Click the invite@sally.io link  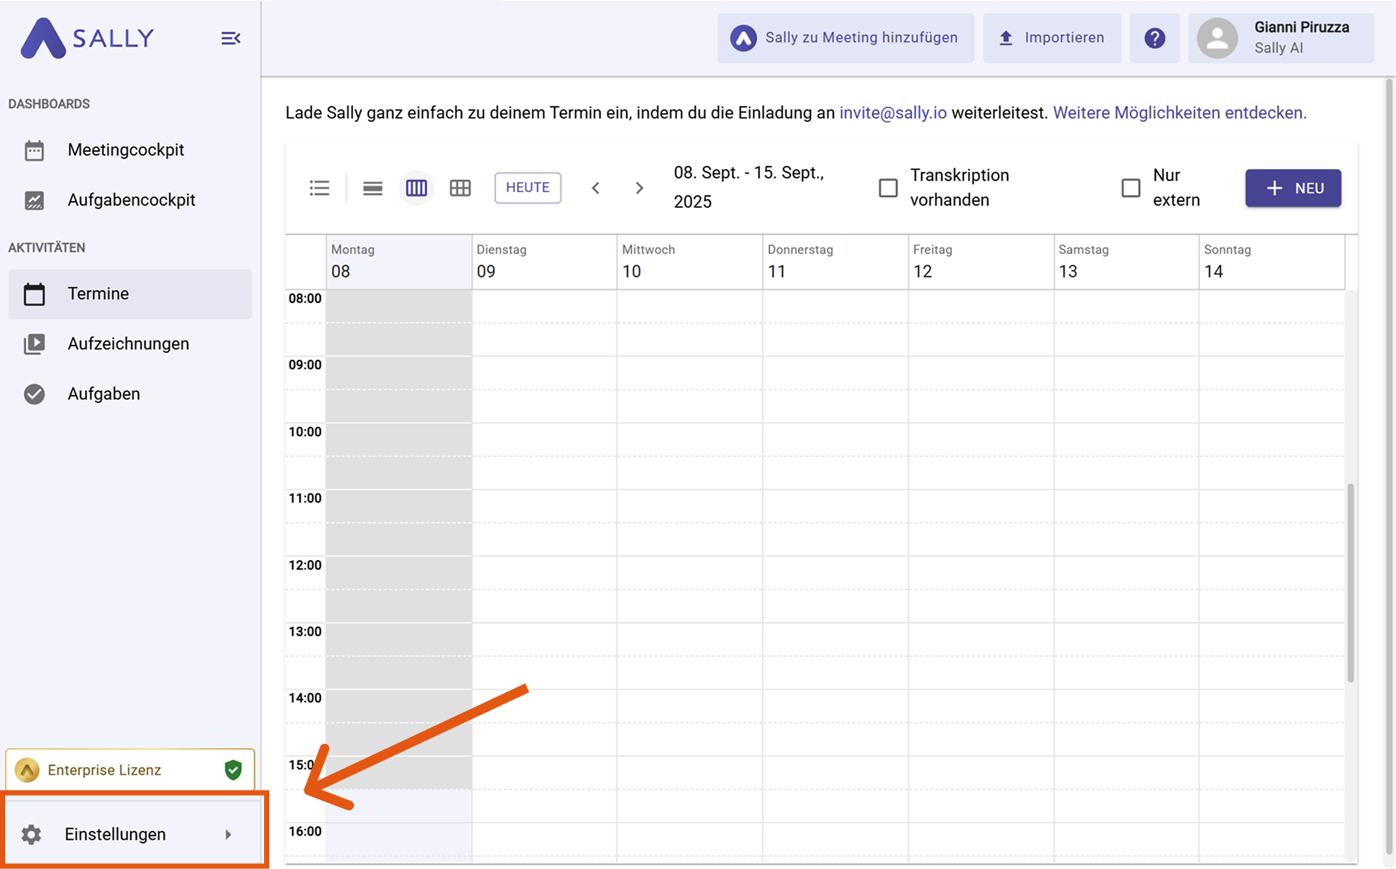[x=893, y=113]
